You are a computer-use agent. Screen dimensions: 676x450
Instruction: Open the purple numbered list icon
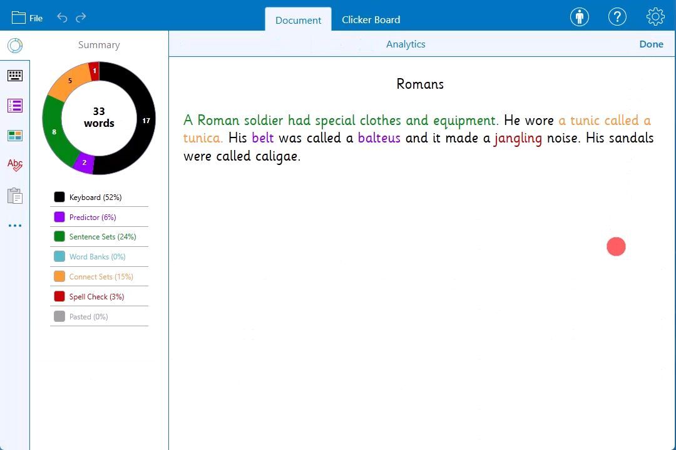15,106
